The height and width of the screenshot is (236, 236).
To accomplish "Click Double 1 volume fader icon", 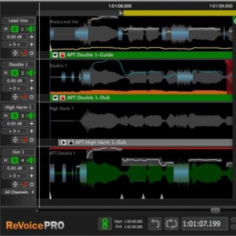I will [x=31, y=80].
